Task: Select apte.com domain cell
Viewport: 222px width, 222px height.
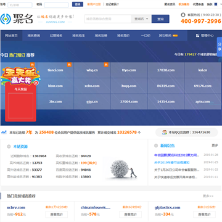Action: [203, 102]
